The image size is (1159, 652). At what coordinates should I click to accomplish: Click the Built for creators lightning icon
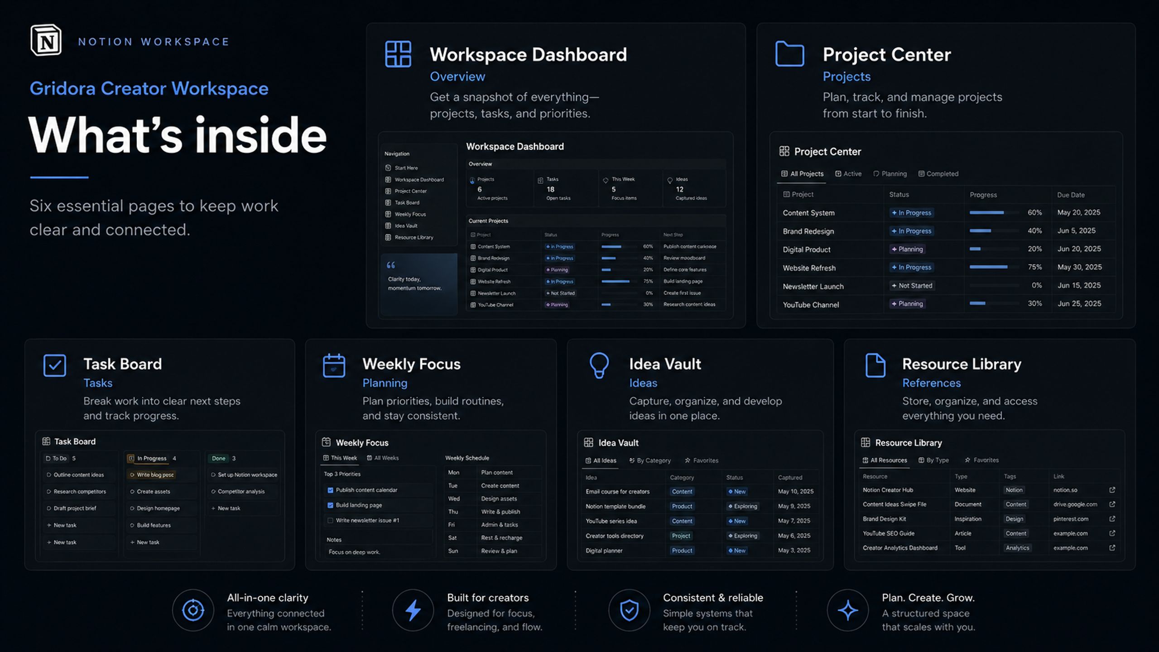coord(413,610)
